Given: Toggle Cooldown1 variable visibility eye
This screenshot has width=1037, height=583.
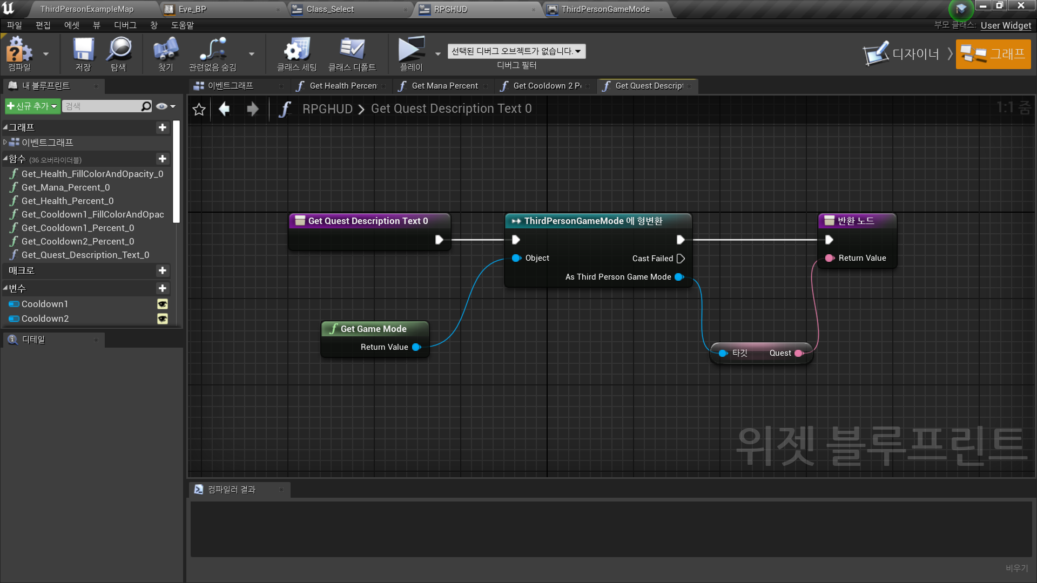Looking at the screenshot, I should (164, 304).
